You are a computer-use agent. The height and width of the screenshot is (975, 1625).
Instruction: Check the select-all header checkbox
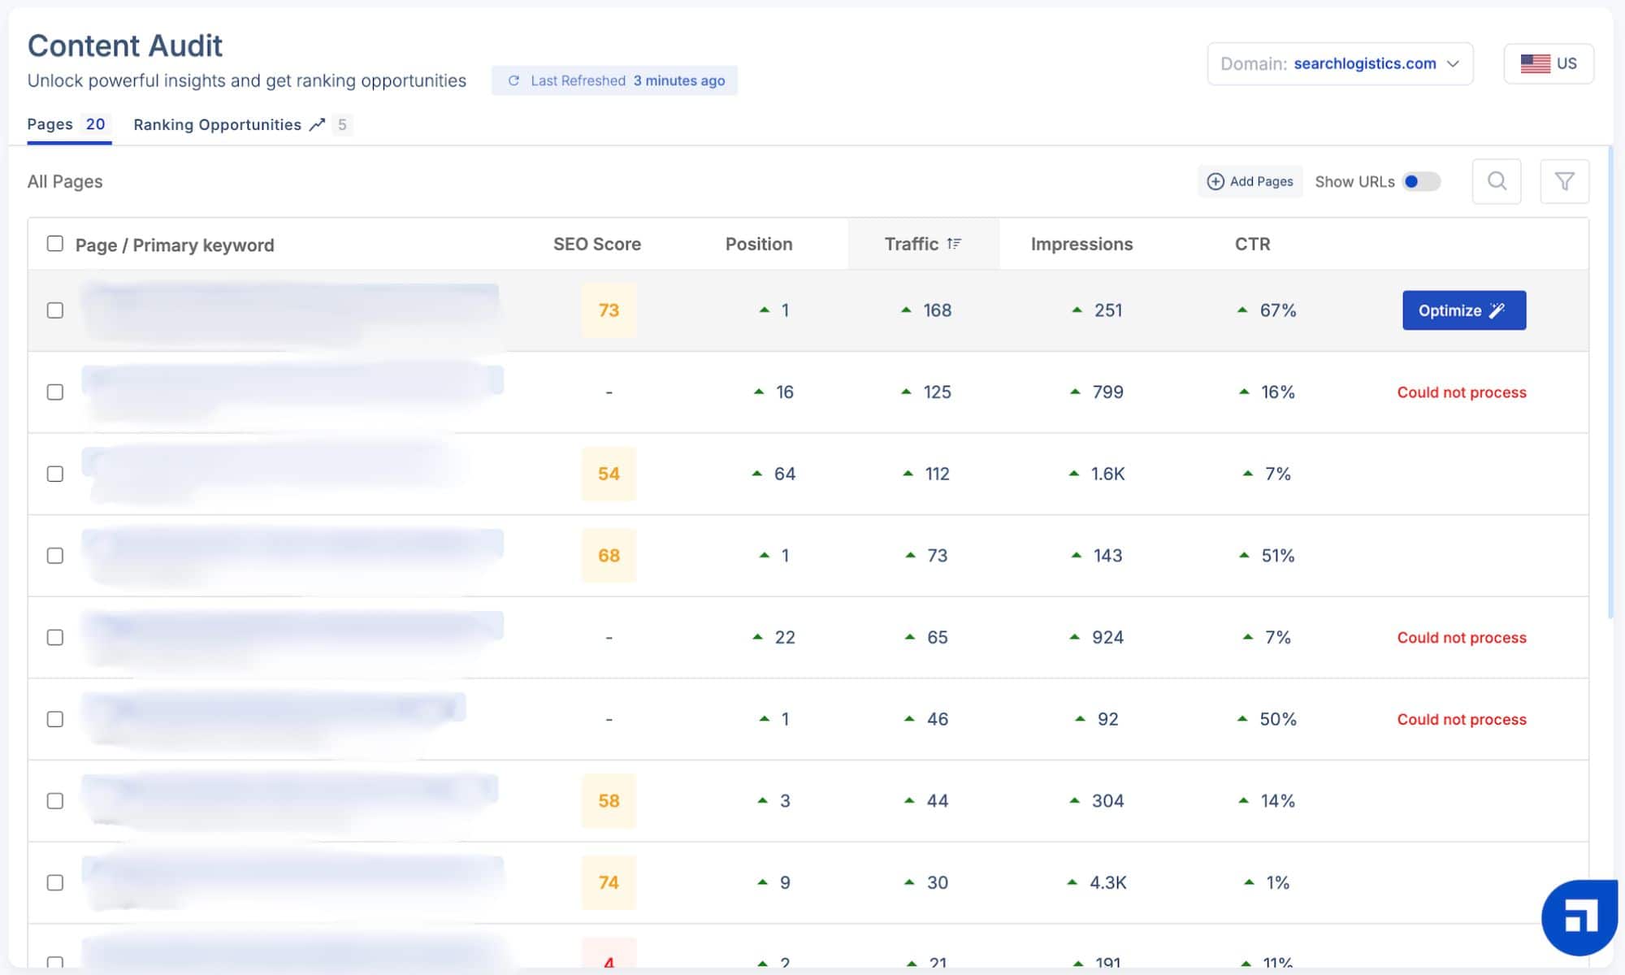(x=54, y=244)
